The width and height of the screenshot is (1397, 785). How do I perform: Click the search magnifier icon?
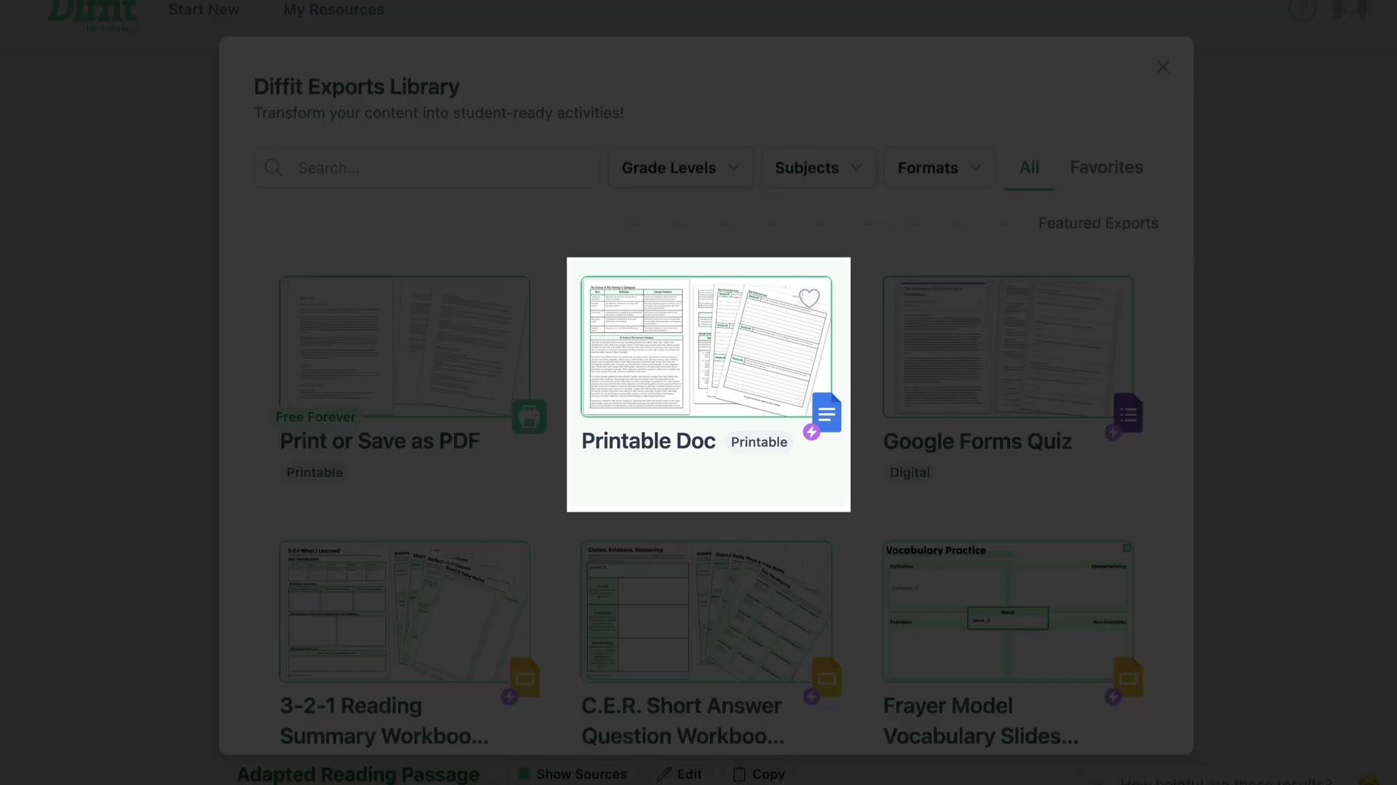274,167
